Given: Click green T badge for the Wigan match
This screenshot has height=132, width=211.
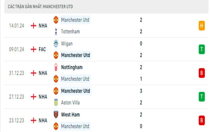Looking at the screenshot, I should [202, 49].
